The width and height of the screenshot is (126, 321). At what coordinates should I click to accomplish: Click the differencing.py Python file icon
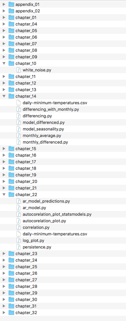[x=19, y=116]
